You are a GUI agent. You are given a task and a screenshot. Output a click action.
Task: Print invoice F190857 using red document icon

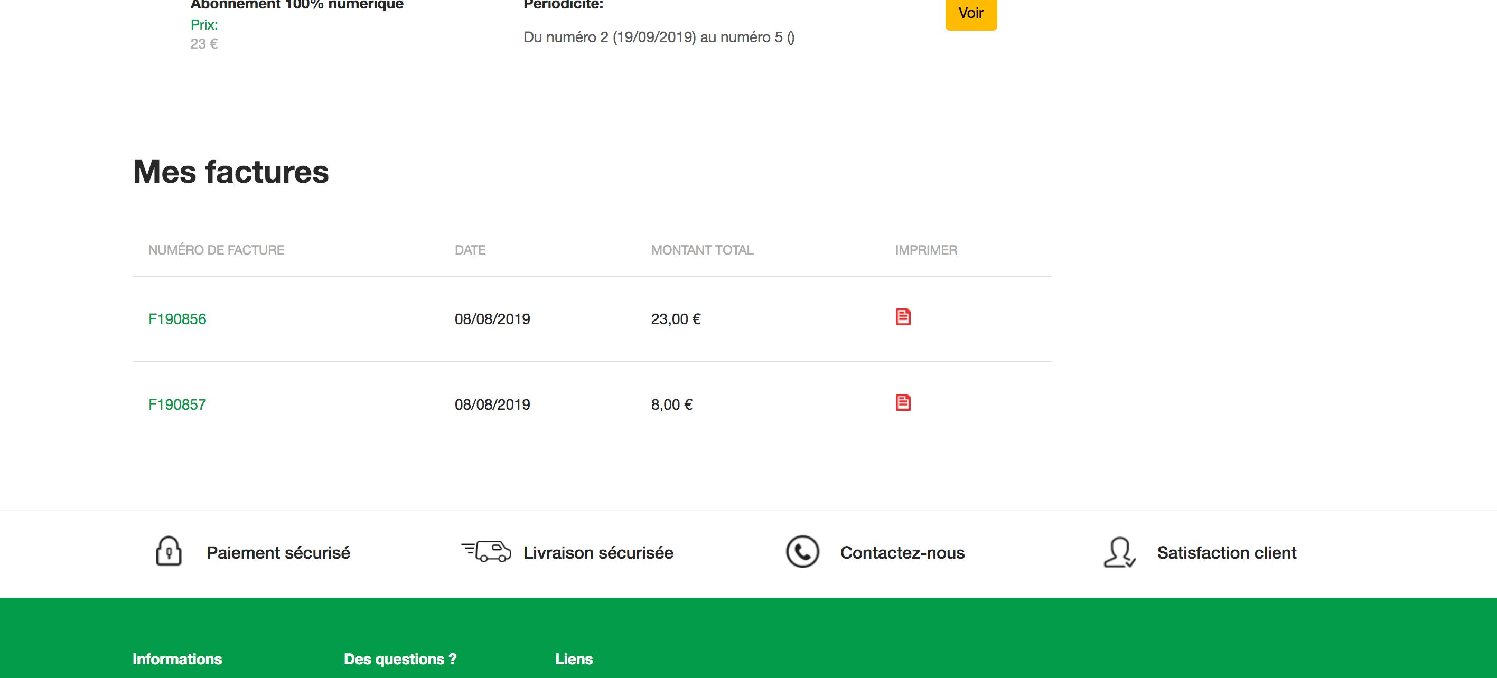tap(903, 402)
